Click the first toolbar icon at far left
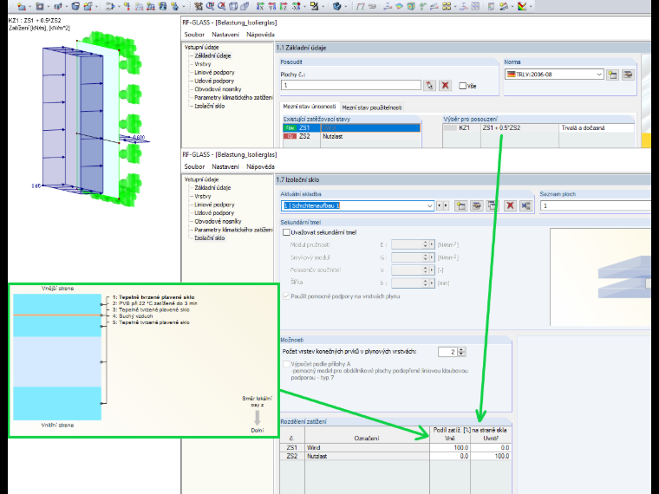Screen dimensions: 659x494 22,6
